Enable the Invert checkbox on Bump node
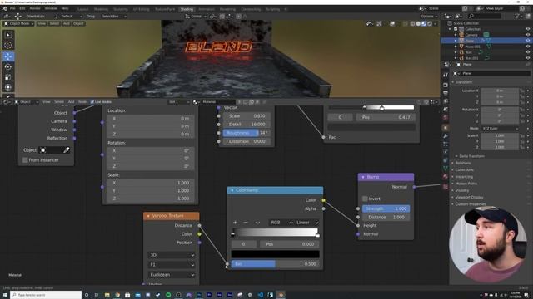Viewport: 533px width, 299px height. pos(365,199)
